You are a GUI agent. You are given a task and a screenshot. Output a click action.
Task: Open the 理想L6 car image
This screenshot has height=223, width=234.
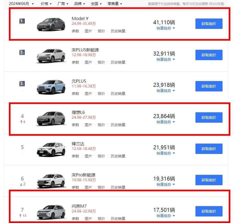click(x=51, y=118)
